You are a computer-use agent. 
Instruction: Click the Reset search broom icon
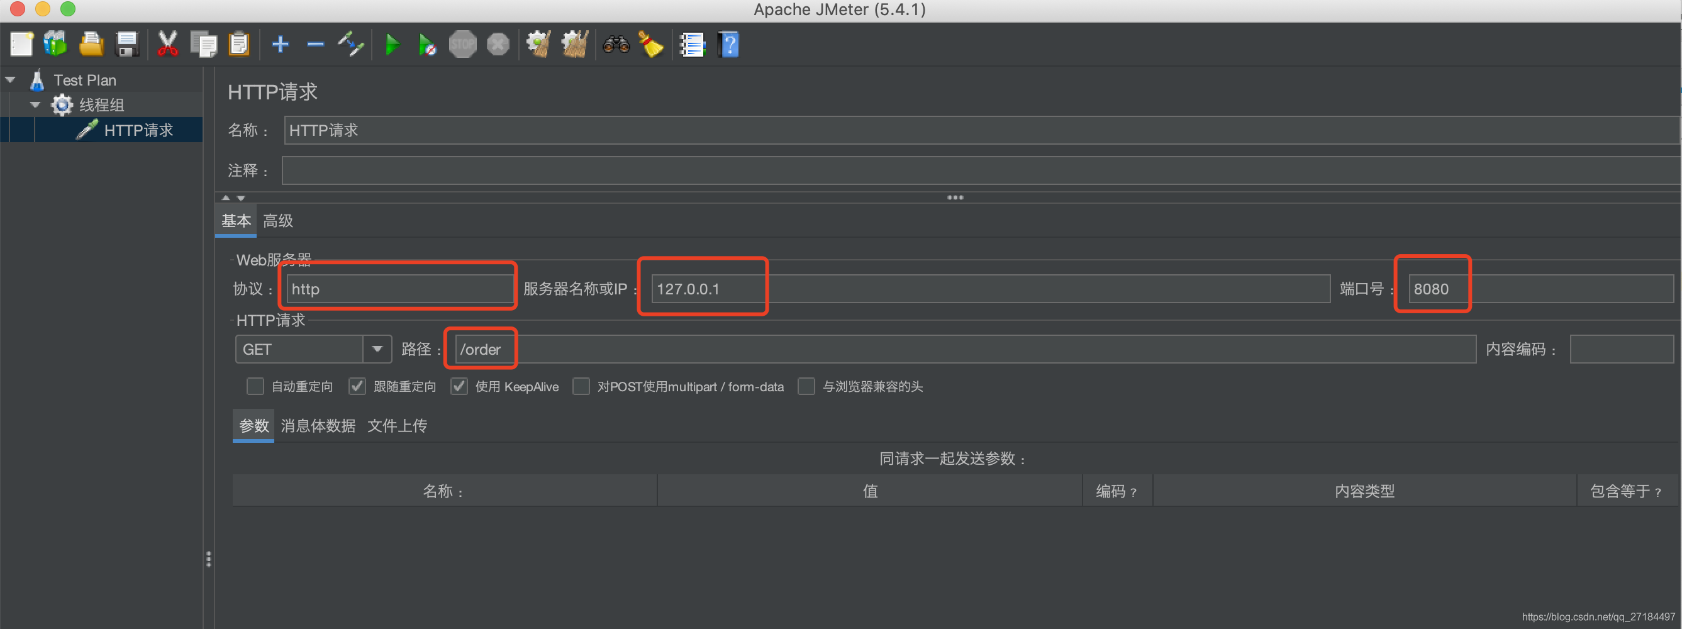(651, 45)
